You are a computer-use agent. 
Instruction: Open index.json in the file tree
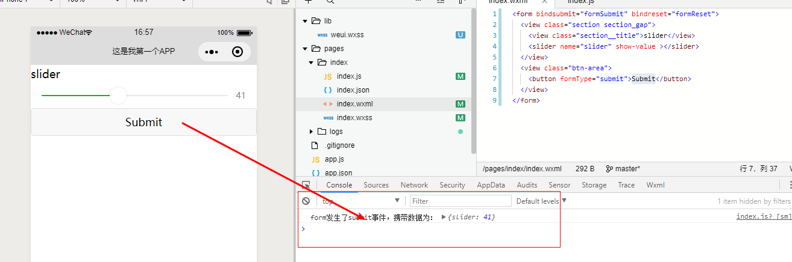(353, 90)
